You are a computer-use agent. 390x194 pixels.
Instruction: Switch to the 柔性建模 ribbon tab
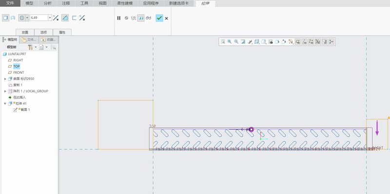pos(125,3)
